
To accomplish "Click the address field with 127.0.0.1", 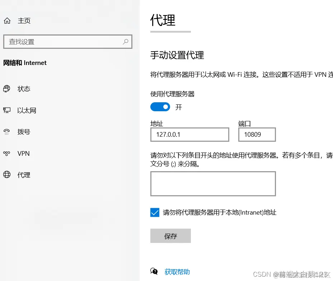I will pyautogui.click(x=190, y=135).
